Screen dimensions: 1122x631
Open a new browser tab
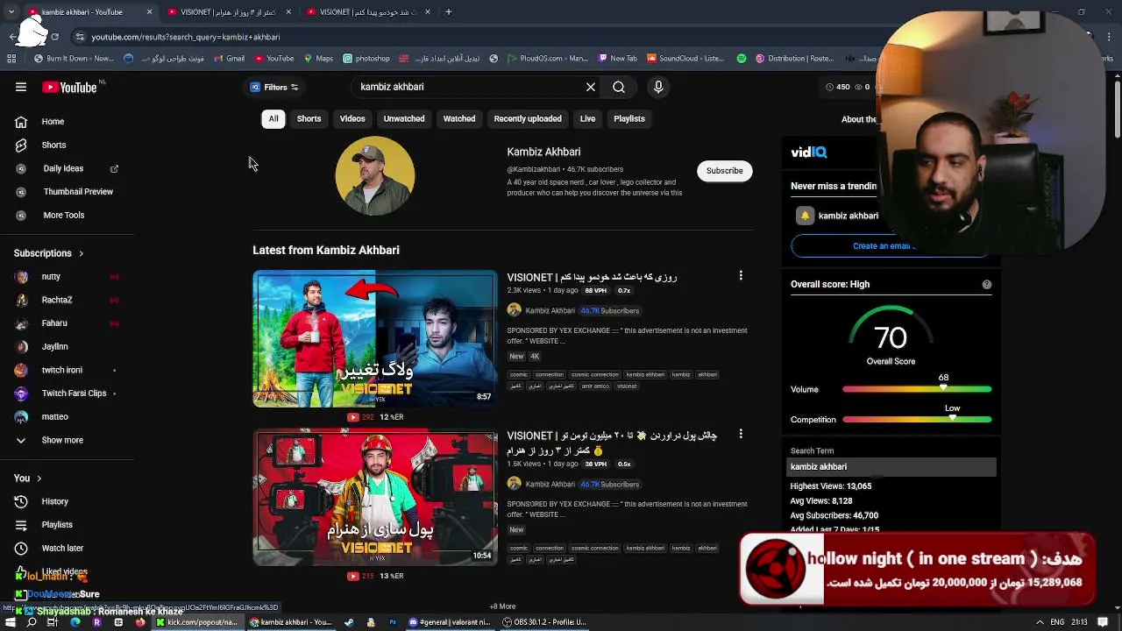click(448, 12)
